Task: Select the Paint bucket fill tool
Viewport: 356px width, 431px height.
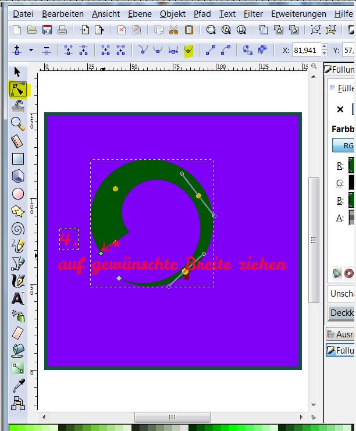Action: [x=18, y=351]
